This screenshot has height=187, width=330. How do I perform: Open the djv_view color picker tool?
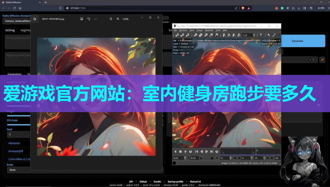click(x=274, y=35)
